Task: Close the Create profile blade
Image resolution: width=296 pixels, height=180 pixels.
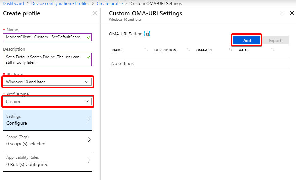Action: [95, 13]
